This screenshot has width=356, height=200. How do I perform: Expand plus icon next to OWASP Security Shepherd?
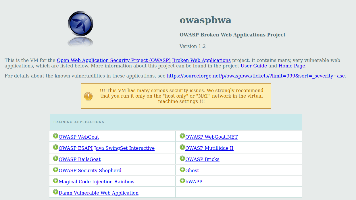pyautogui.click(x=55, y=170)
